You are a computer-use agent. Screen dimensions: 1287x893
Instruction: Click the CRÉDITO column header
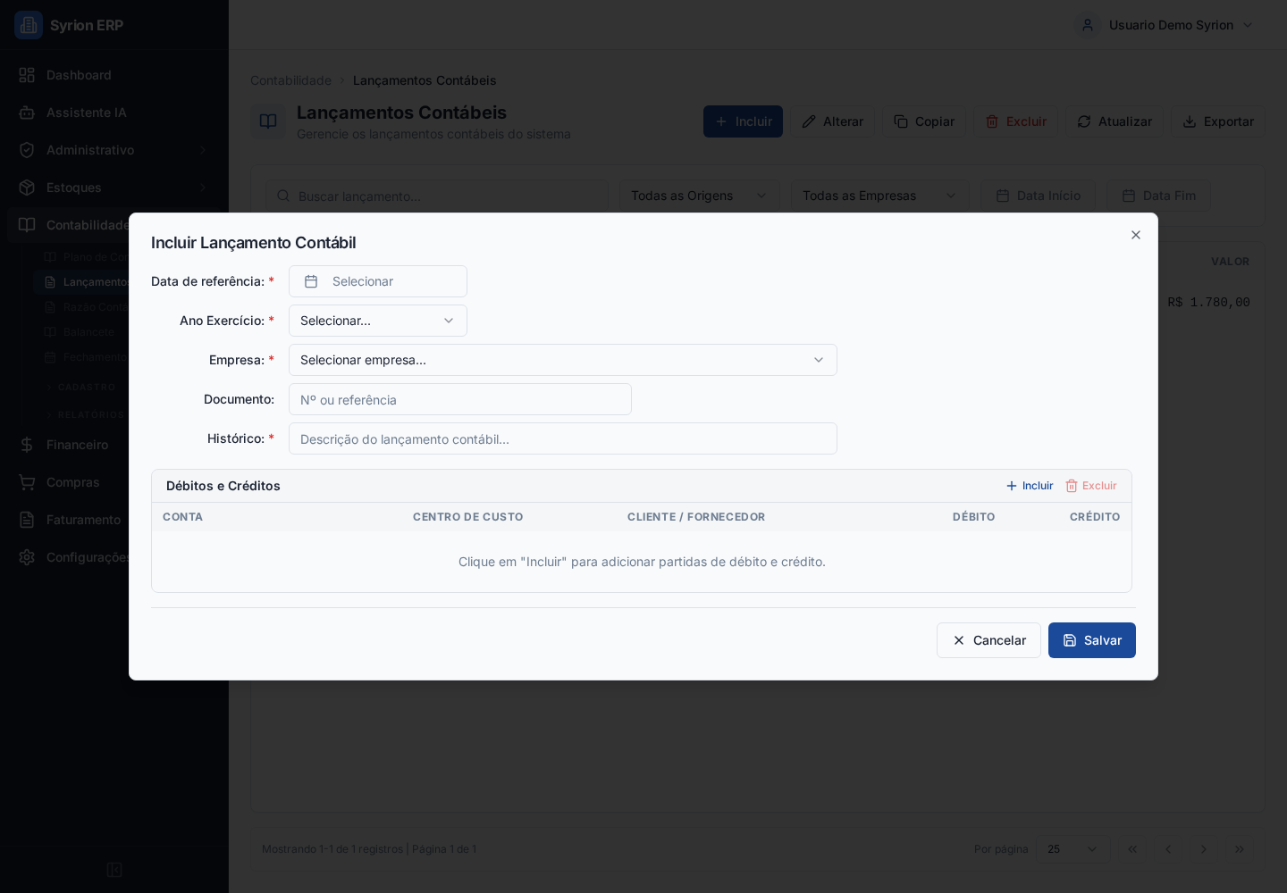pyautogui.click(x=1095, y=517)
